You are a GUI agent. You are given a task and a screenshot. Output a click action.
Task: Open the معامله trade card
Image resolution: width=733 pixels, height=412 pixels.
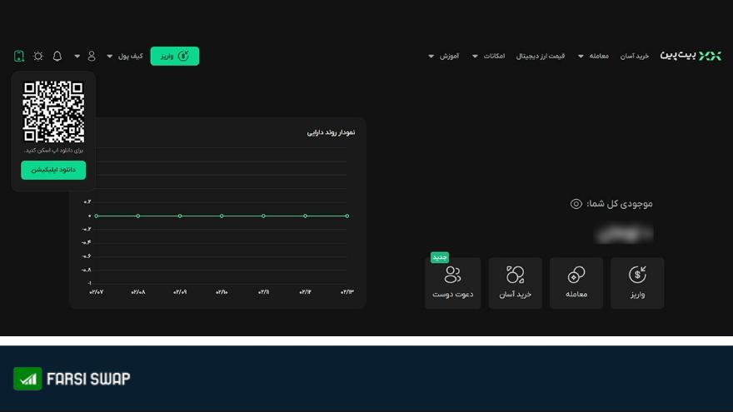click(576, 283)
